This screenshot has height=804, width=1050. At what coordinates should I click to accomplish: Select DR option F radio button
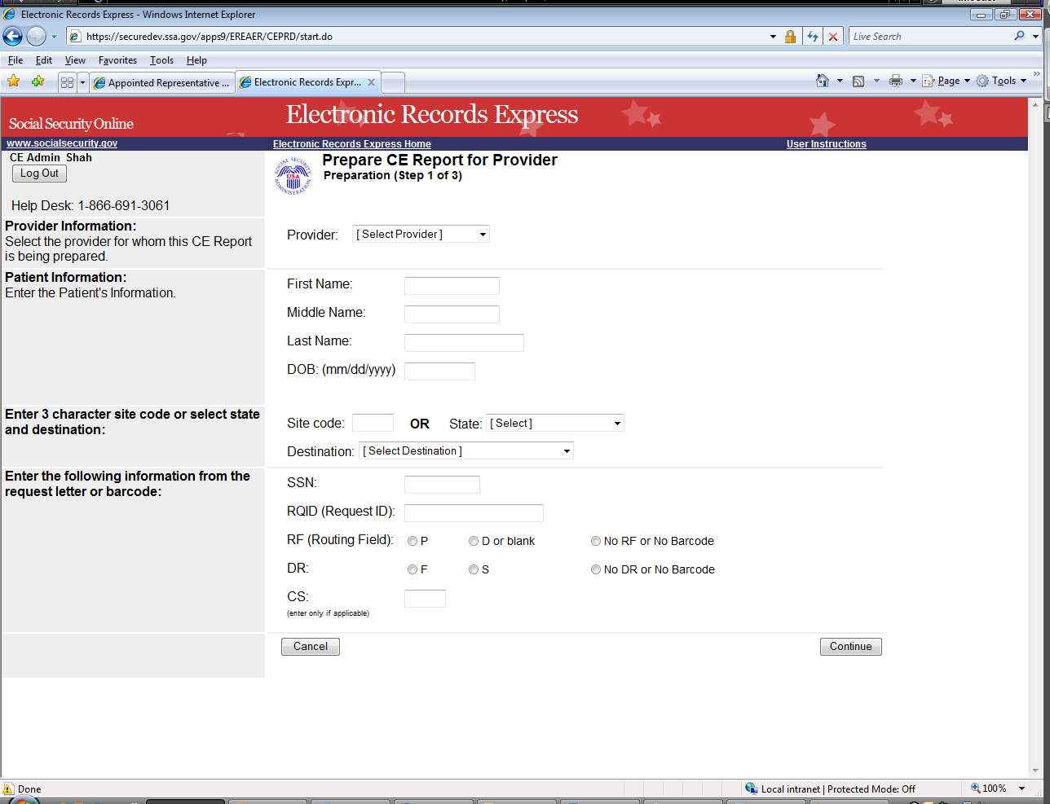(412, 569)
